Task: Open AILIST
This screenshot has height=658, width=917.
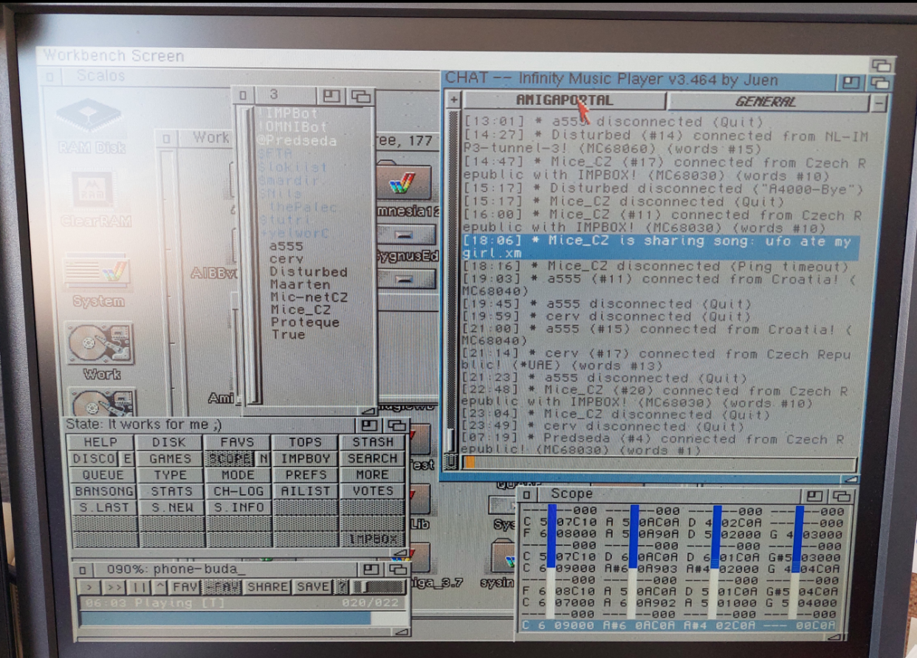Action: point(305,491)
